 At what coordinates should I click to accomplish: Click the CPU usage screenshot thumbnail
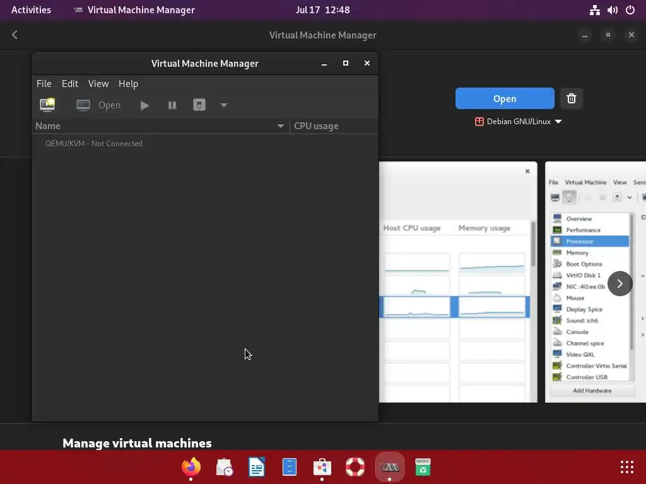pyautogui.click(x=458, y=282)
